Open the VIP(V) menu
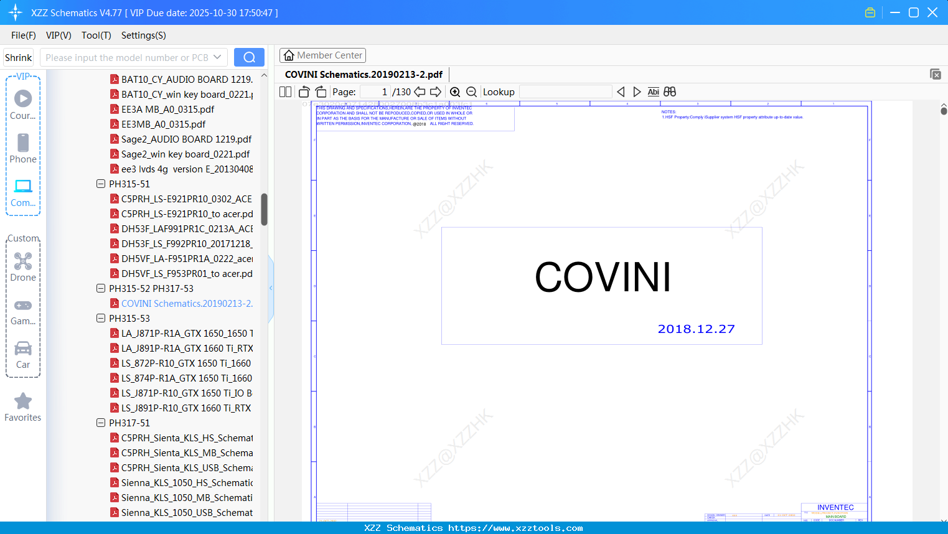 (x=59, y=35)
